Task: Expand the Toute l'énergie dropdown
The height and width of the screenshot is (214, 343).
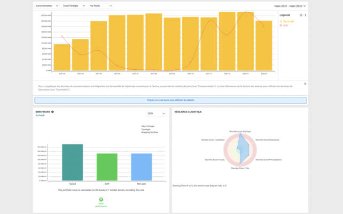Action: [x=74, y=5]
